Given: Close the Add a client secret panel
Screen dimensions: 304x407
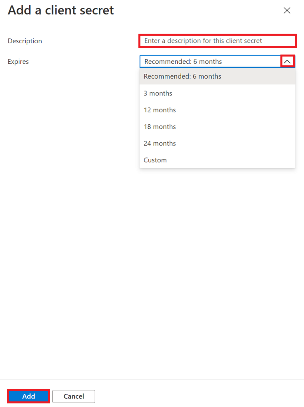Looking at the screenshot, I should click(x=287, y=10).
